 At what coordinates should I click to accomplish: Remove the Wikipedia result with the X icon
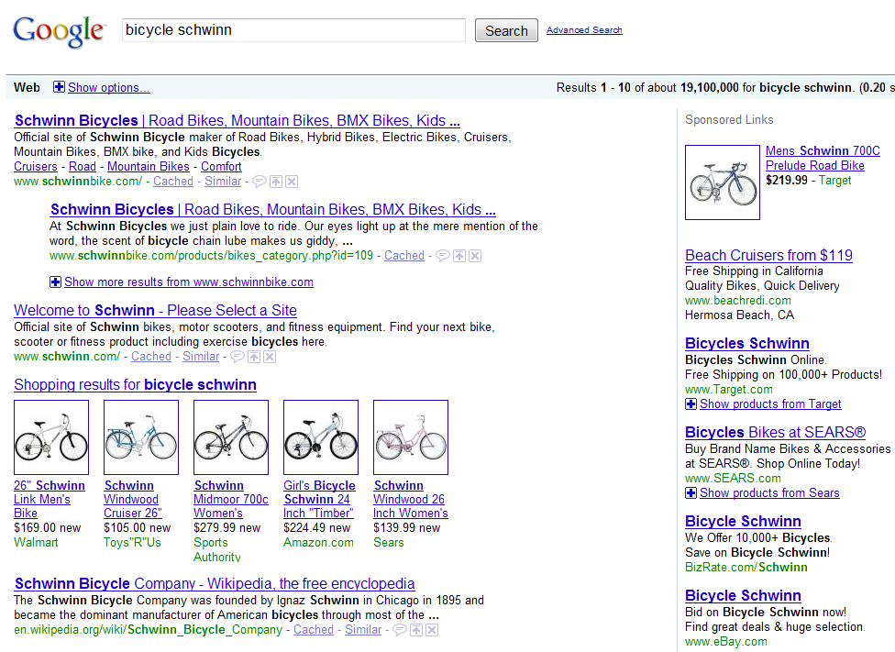coord(432,630)
